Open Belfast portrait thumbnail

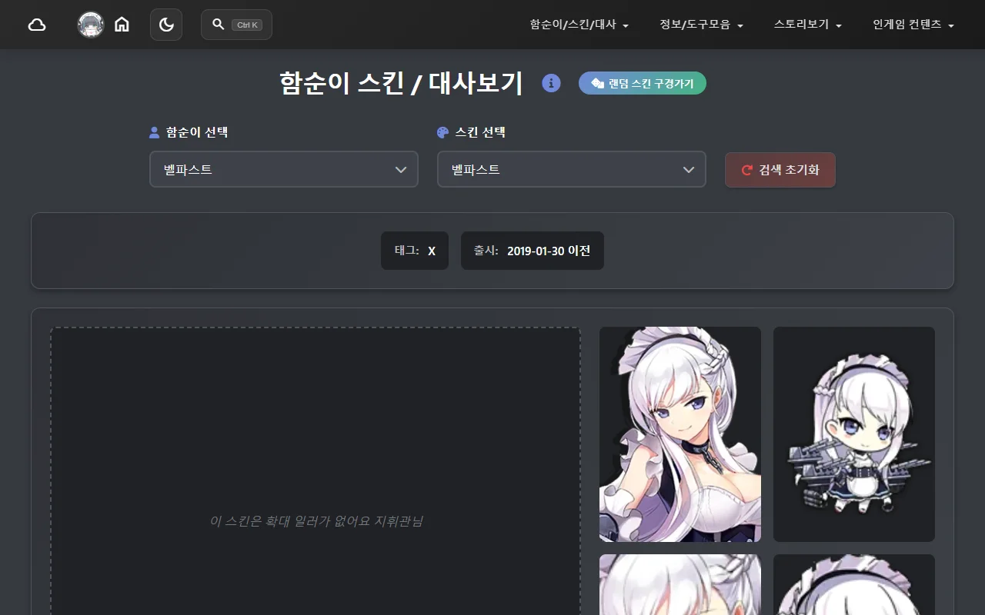pos(680,434)
